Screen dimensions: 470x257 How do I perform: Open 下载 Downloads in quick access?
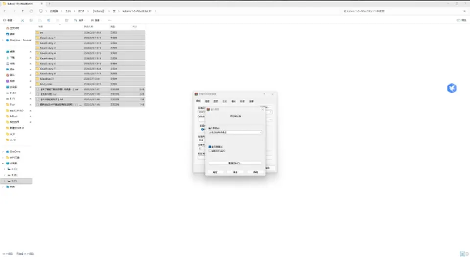pos(10,57)
